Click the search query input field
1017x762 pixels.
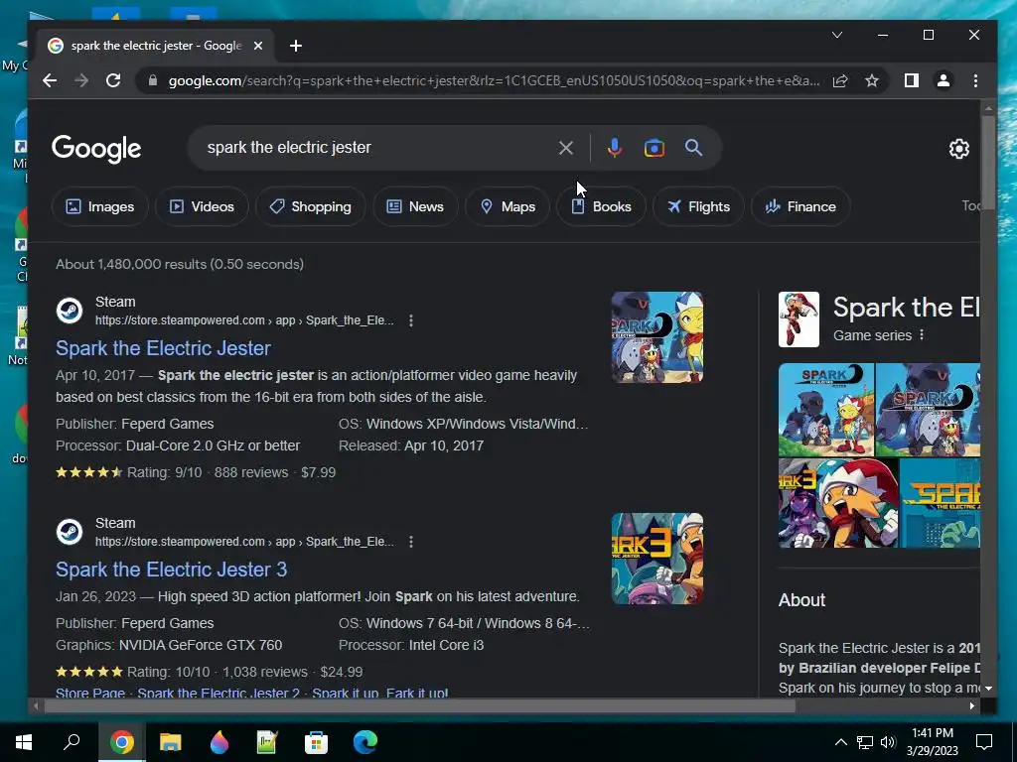point(376,148)
